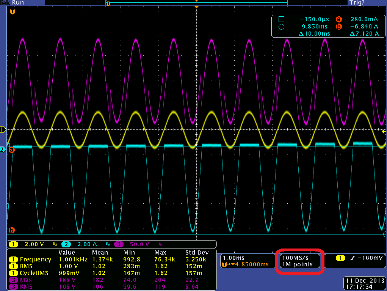Click the channel 1 RMS measurement label
387x291 pixels.
tap(26, 266)
